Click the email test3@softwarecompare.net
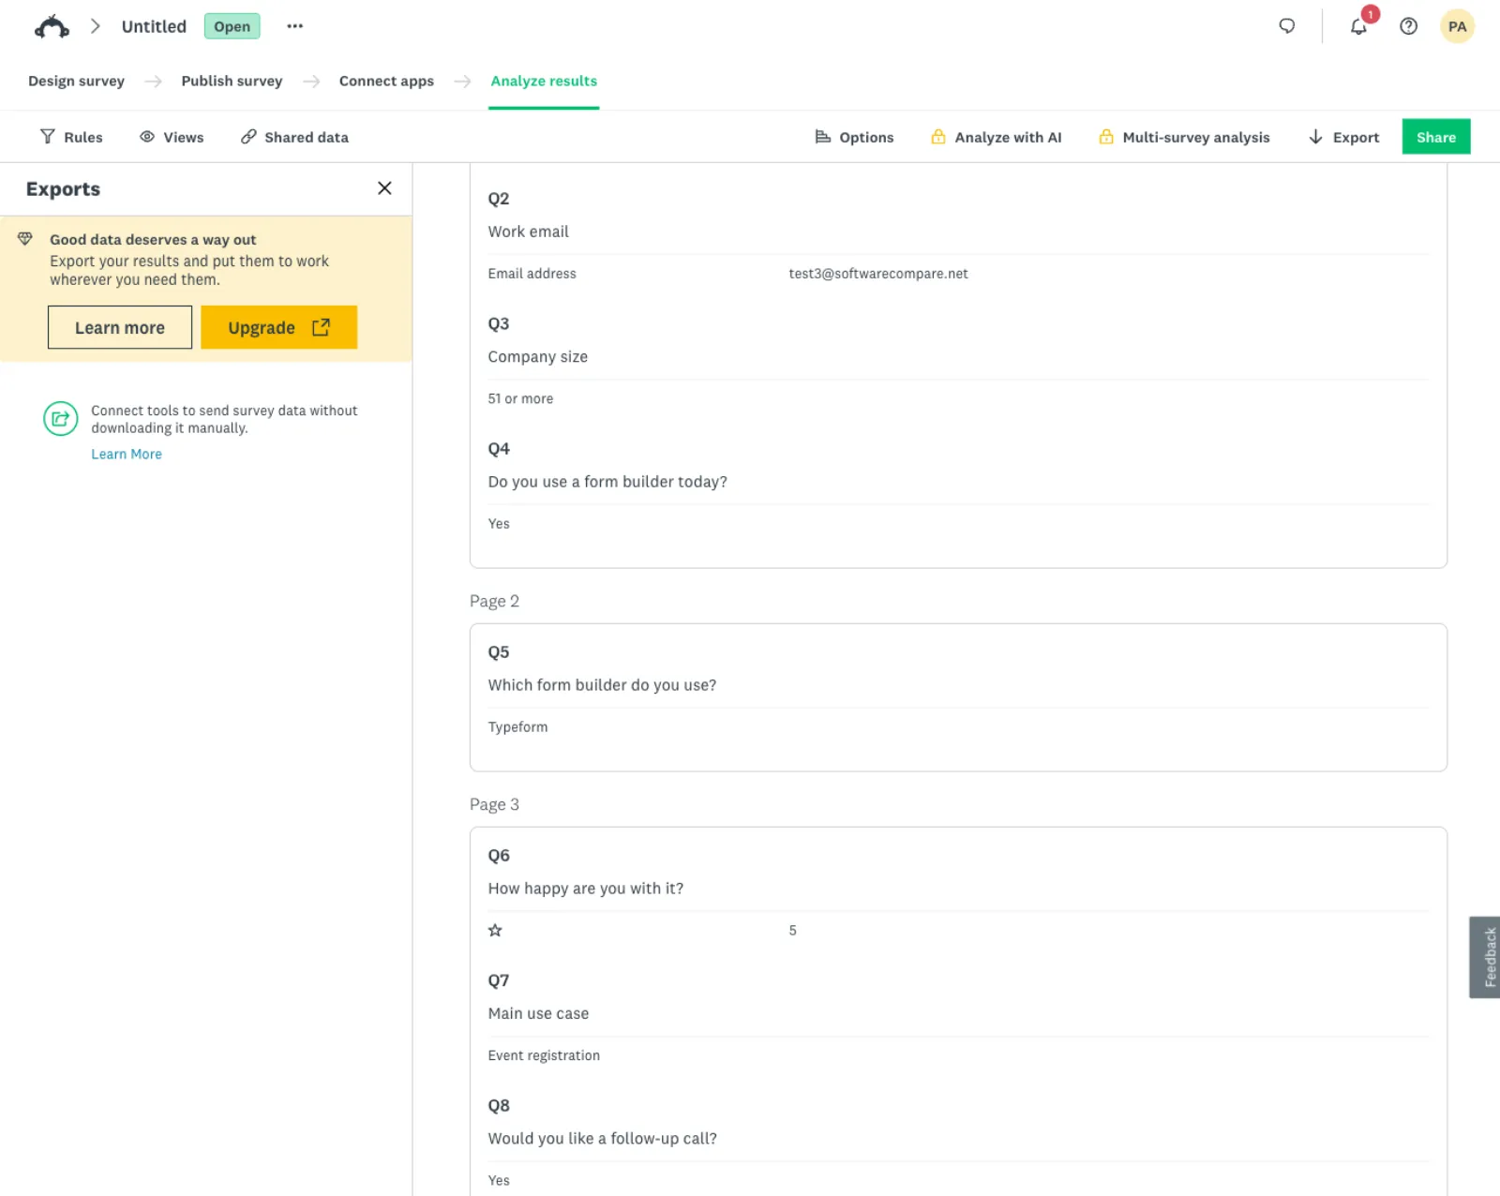1500x1196 pixels. [x=878, y=274]
